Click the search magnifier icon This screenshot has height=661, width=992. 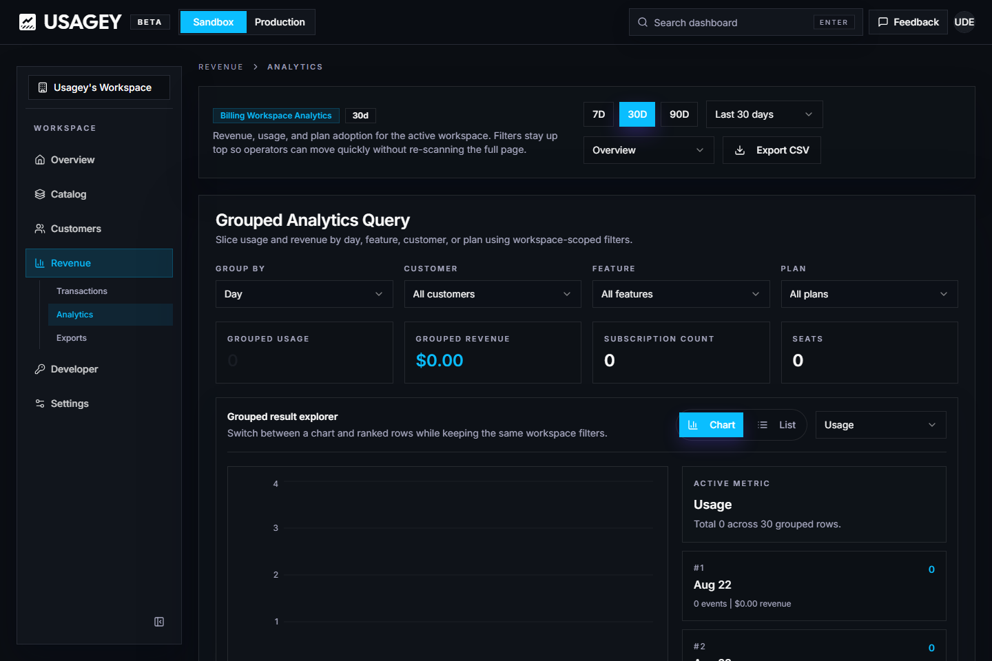coord(643,22)
